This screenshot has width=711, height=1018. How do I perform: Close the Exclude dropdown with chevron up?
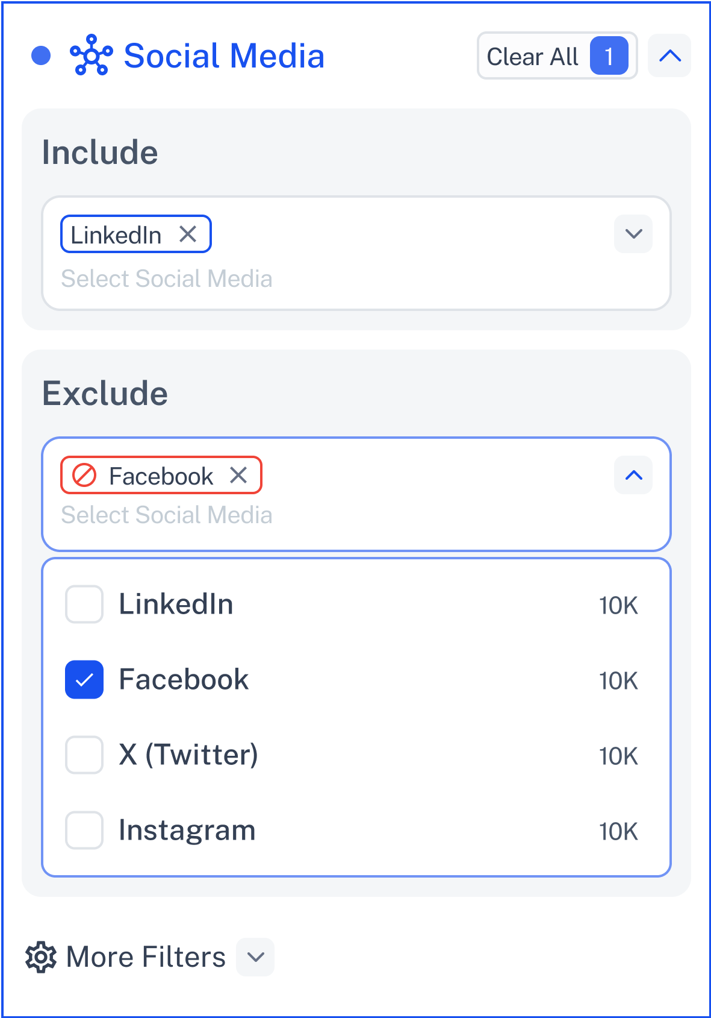point(633,475)
